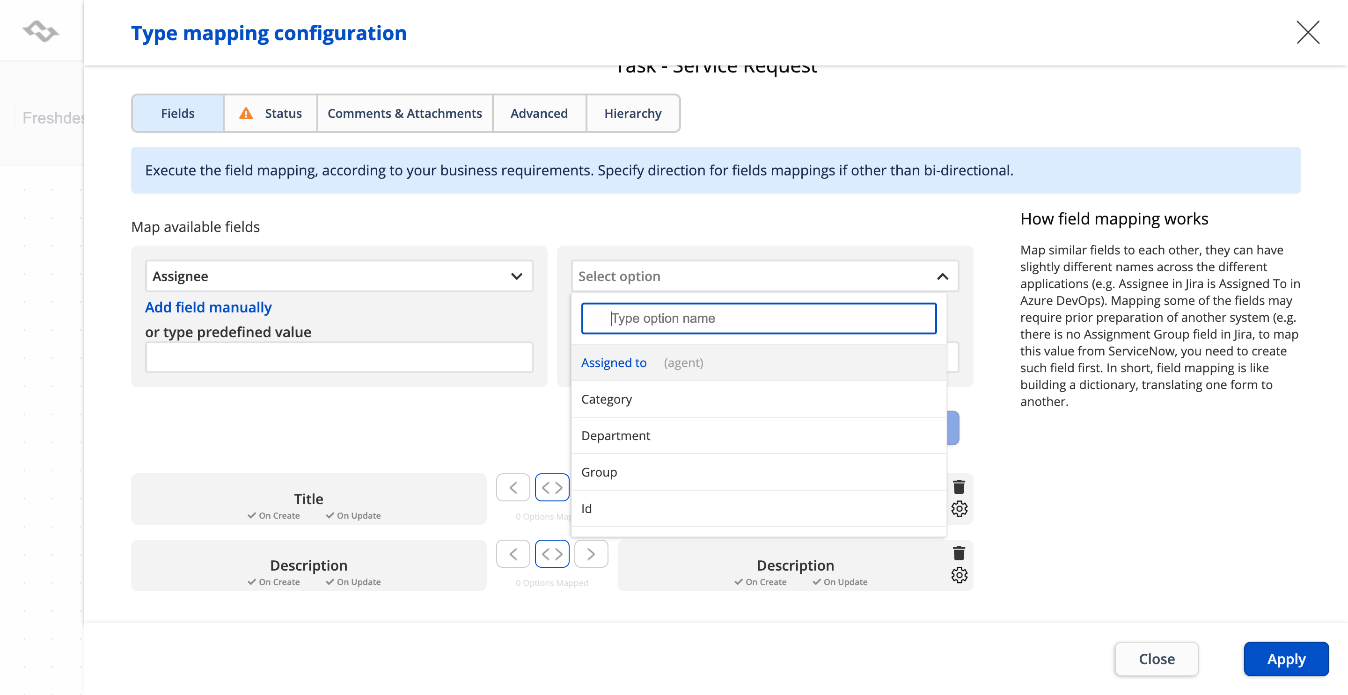
Task: Set Title mapping direction to left arrow
Action: [x=513, y=487]
